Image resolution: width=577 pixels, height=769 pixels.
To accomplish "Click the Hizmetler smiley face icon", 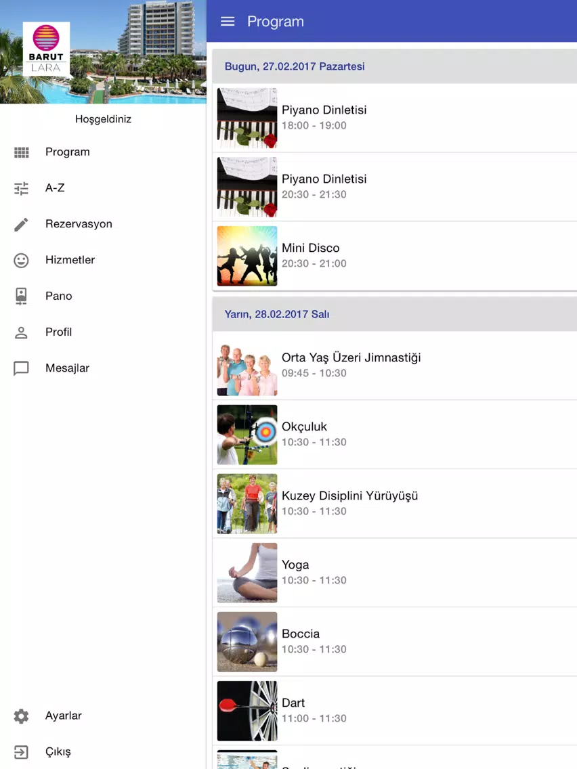I will coord(21,261).
